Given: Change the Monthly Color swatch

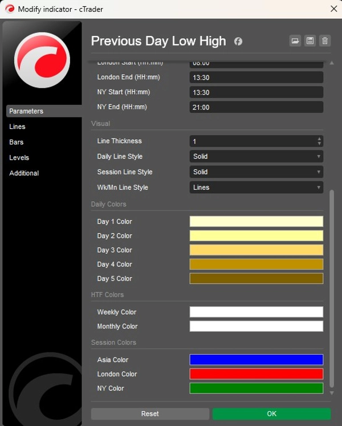Looking at the screenshot, I should click(x=256, y=326).
